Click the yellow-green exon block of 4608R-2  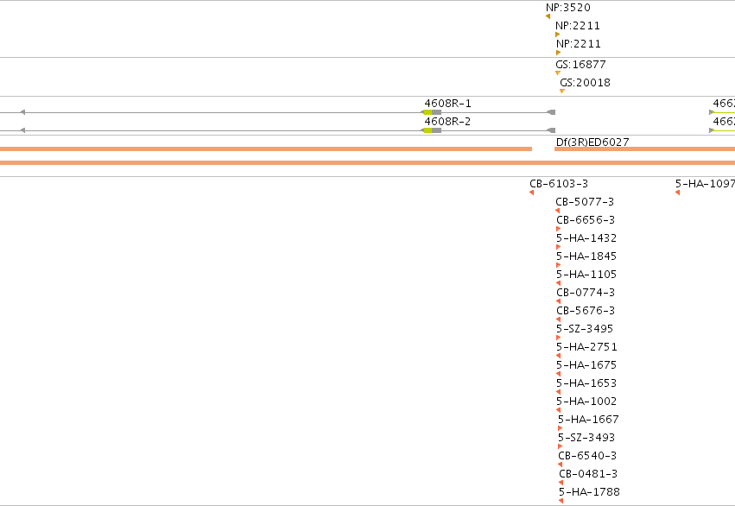click(428, 130)
